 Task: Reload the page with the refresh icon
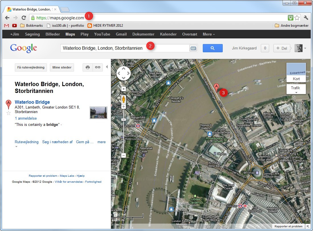click(24, 18)
